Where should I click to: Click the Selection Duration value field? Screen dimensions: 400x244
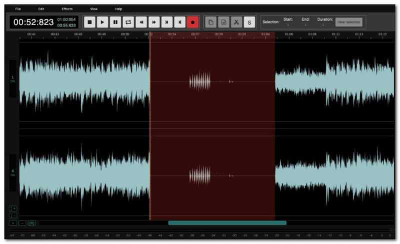323,25
